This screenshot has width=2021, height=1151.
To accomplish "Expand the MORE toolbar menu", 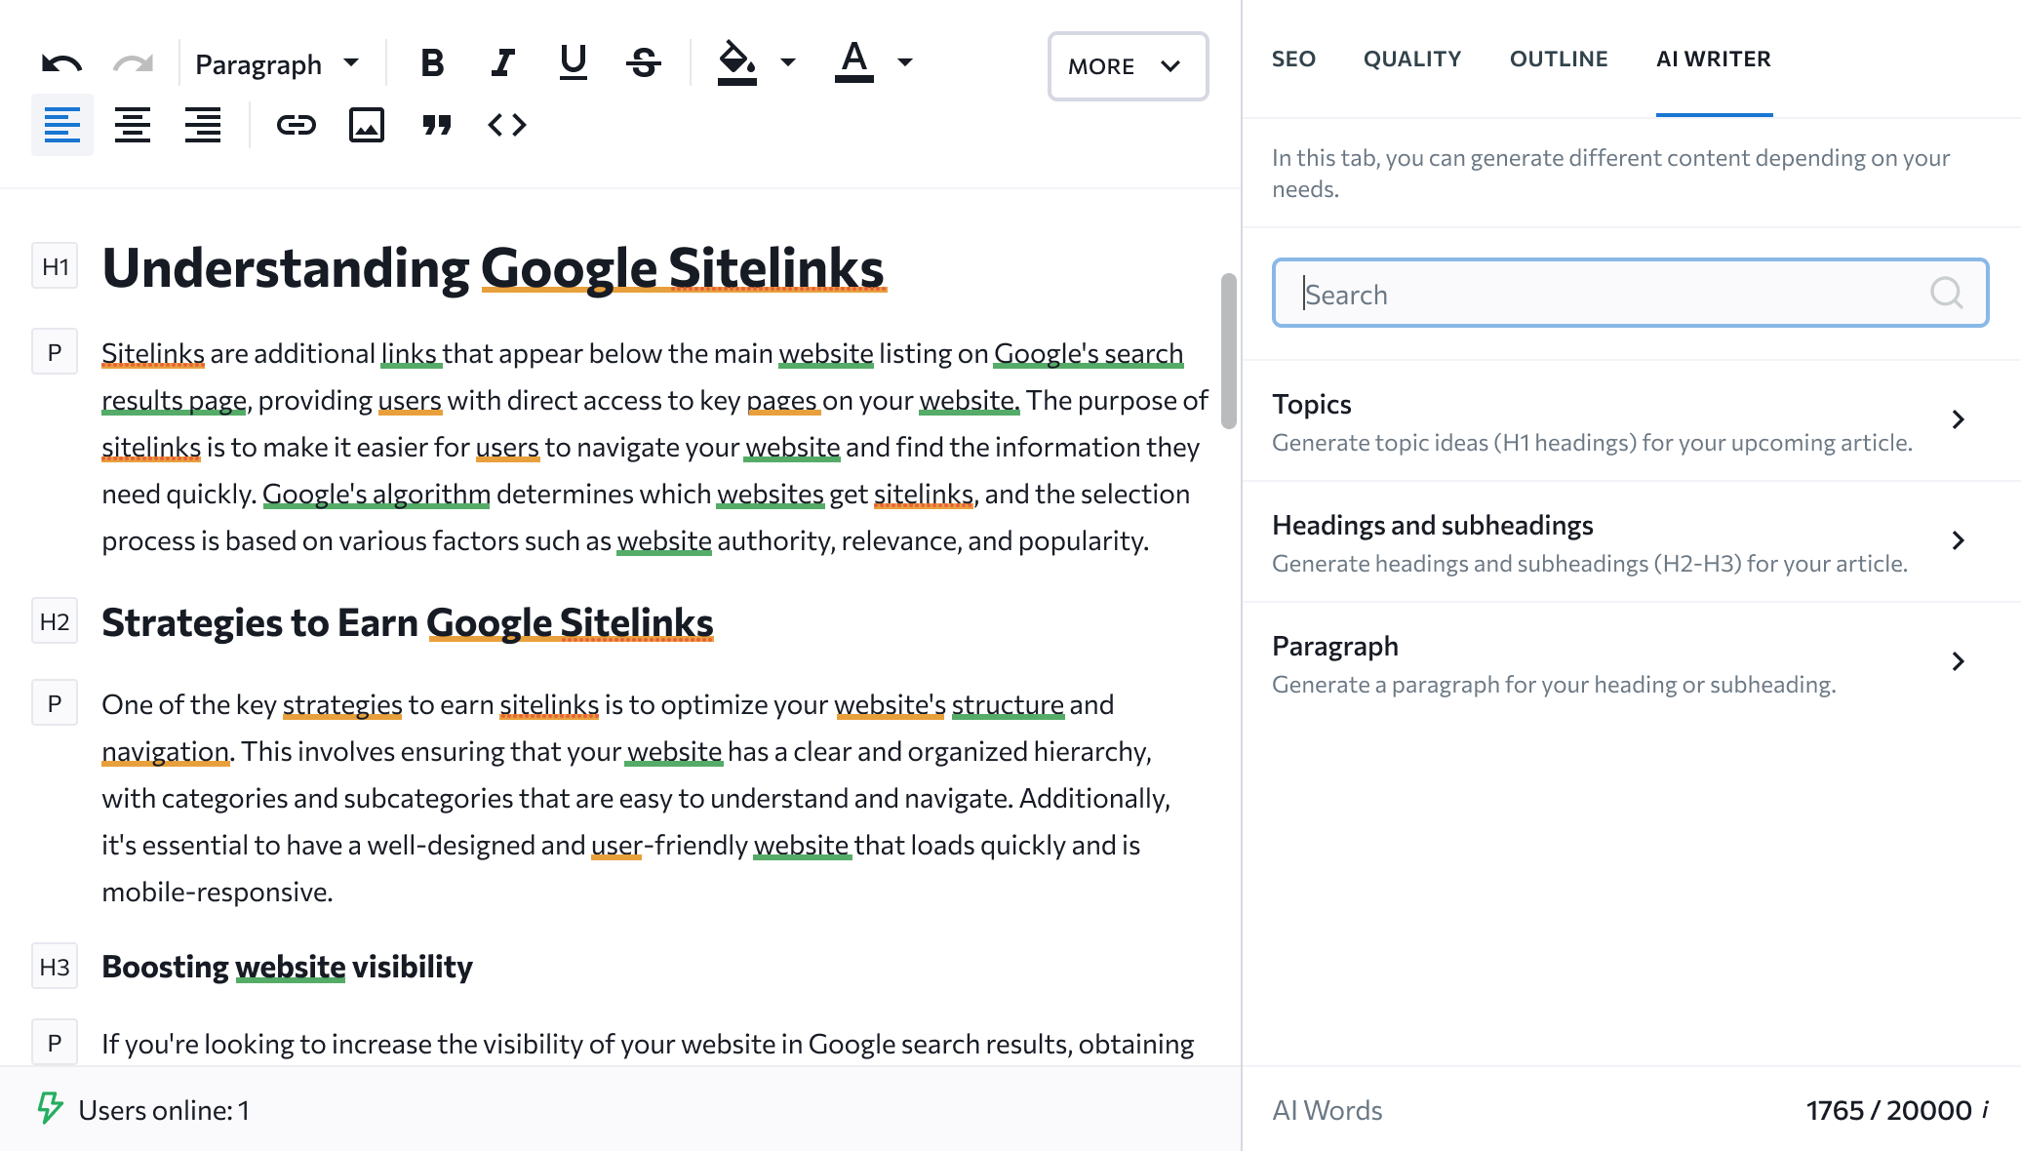I will coord(1127,66).
